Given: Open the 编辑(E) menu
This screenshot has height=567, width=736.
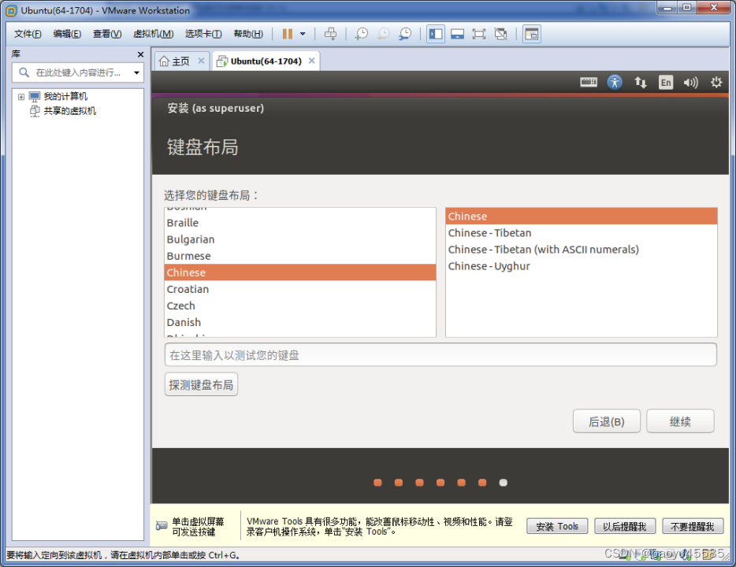Looking at the screenshot, I should (x=67, y=34).
